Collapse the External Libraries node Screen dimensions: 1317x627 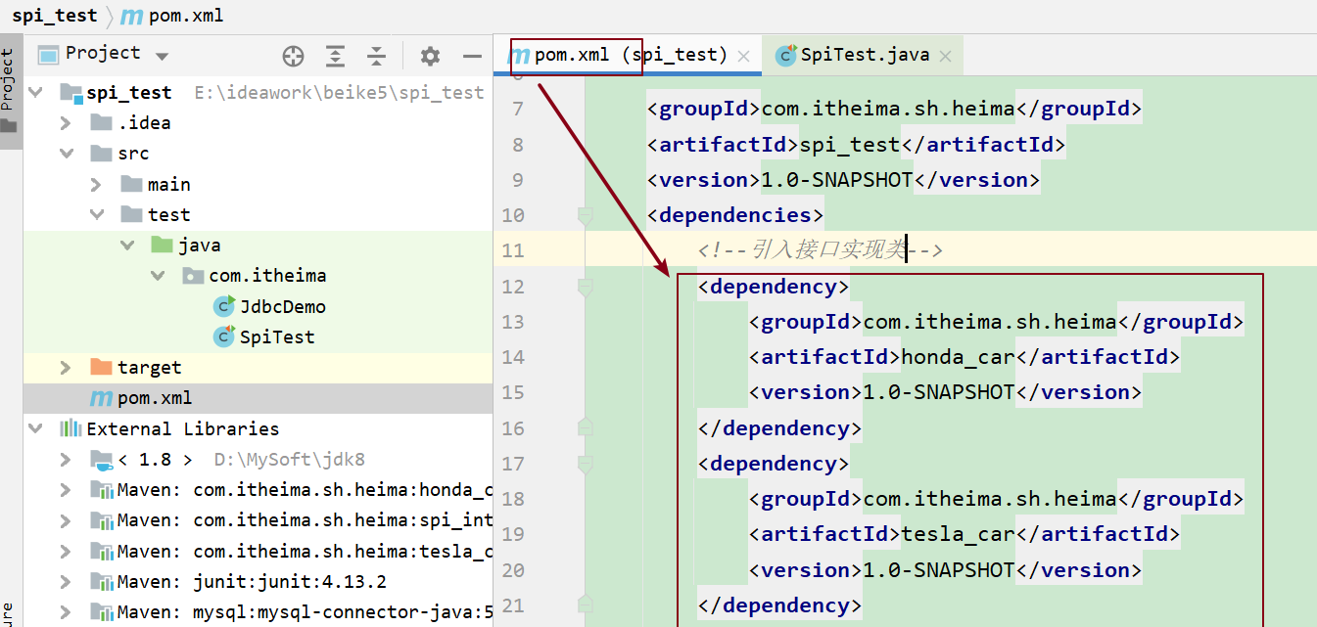point(36,428)
